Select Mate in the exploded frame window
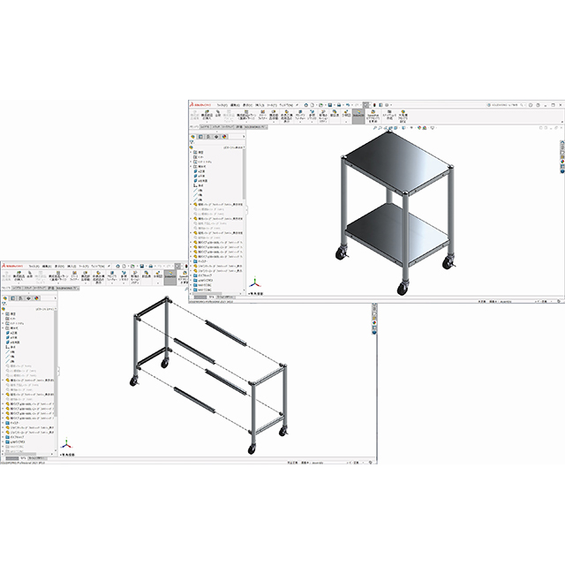This screenshot has width=565, height=565. click(x=30, y=275)
